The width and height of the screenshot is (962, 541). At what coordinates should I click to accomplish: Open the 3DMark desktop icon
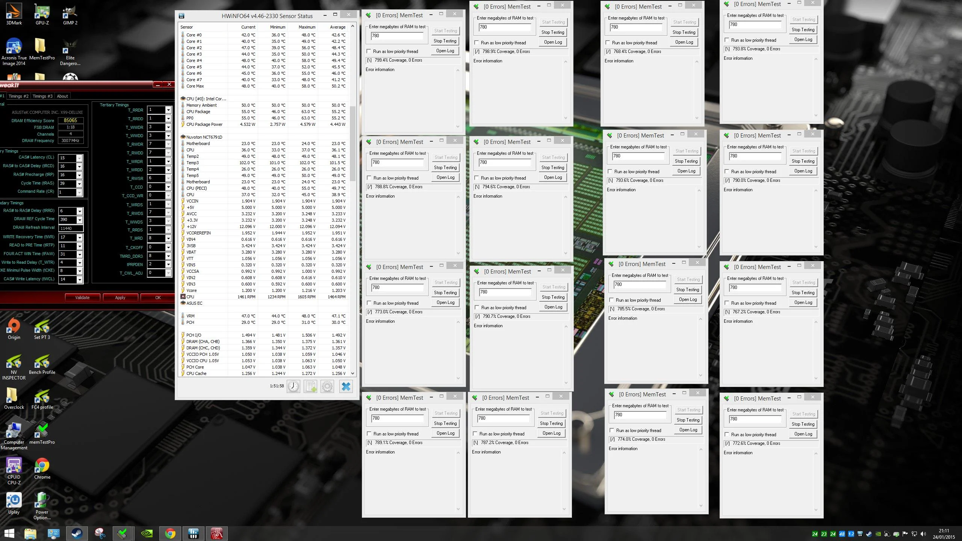[x=14, y=14]
